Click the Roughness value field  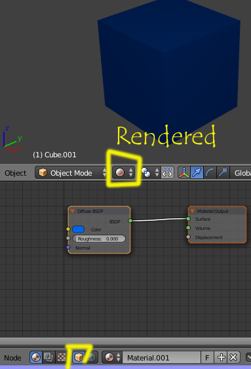point(99,239)
